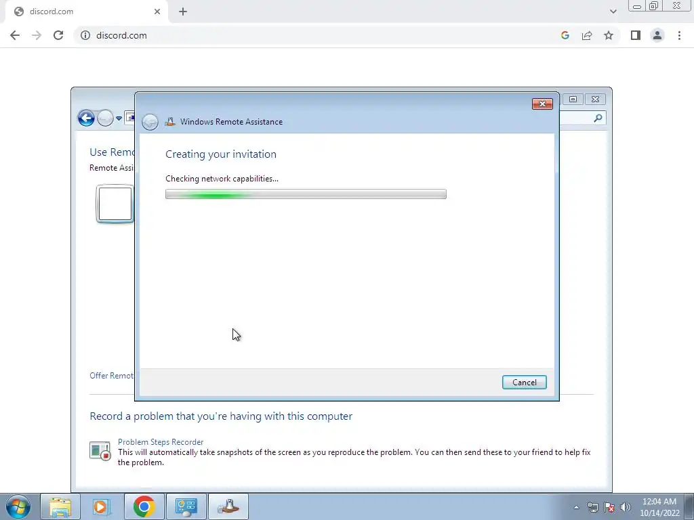Viewport: 694px width, 520px height.
Task: Share this page icon in Chrome
Action: click(587, 35)
